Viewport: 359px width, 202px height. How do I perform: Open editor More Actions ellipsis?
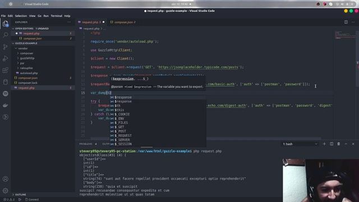point(353,22)
